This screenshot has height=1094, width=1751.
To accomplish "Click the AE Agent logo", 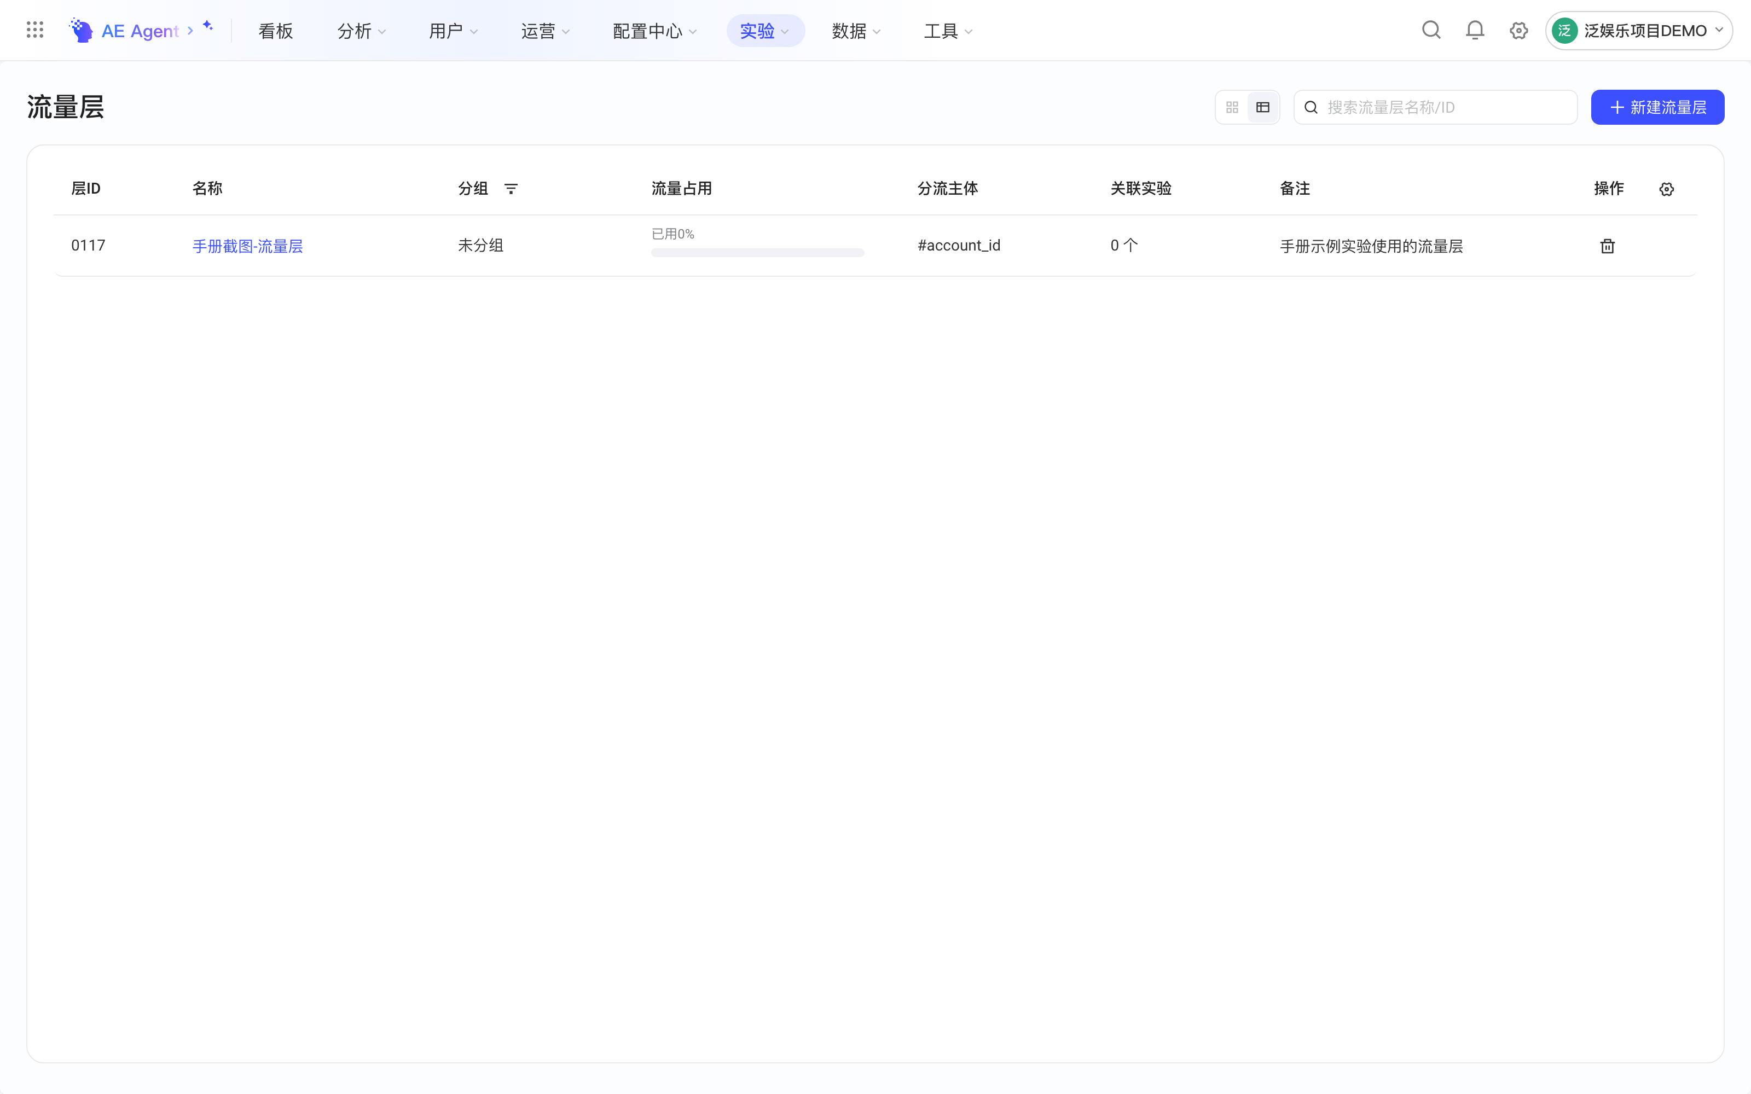I will coord(81,31).
